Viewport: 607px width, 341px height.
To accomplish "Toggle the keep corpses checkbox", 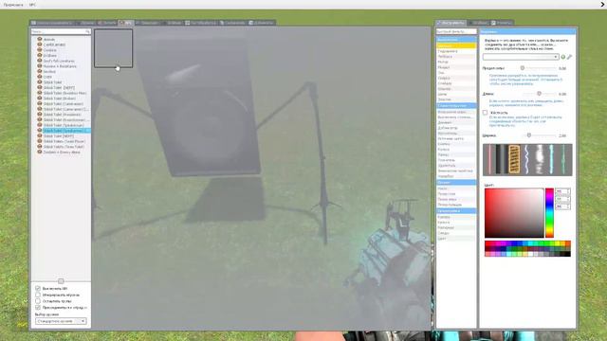I will pyautogui.click(x=38, y=301).
